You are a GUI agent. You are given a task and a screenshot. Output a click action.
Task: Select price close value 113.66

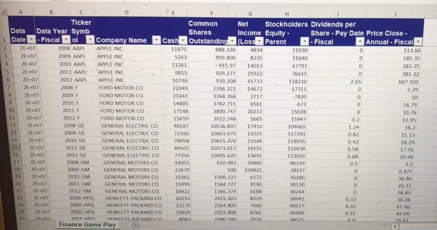coord(412,51)
